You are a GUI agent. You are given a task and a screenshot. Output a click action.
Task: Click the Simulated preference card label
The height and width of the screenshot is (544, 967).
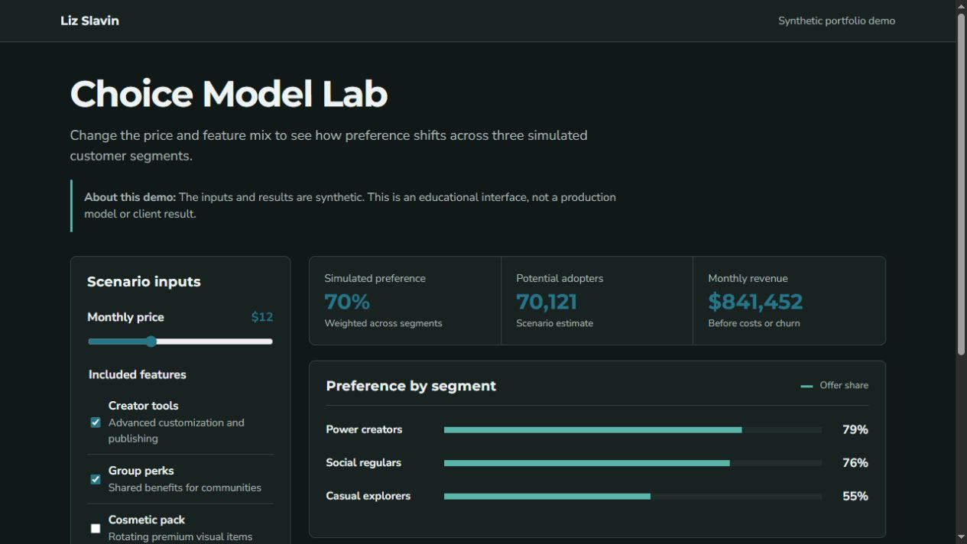[375, 278]
